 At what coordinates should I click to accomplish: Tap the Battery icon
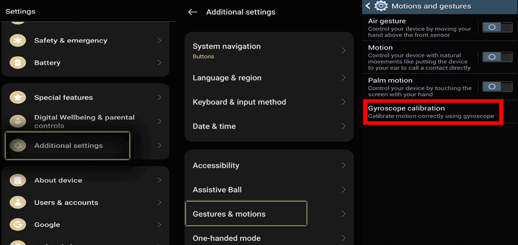pos(18,63)
